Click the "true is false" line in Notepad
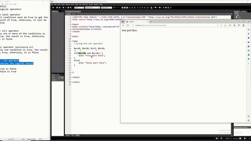This screenshot has height=141, width=251. 8,69
